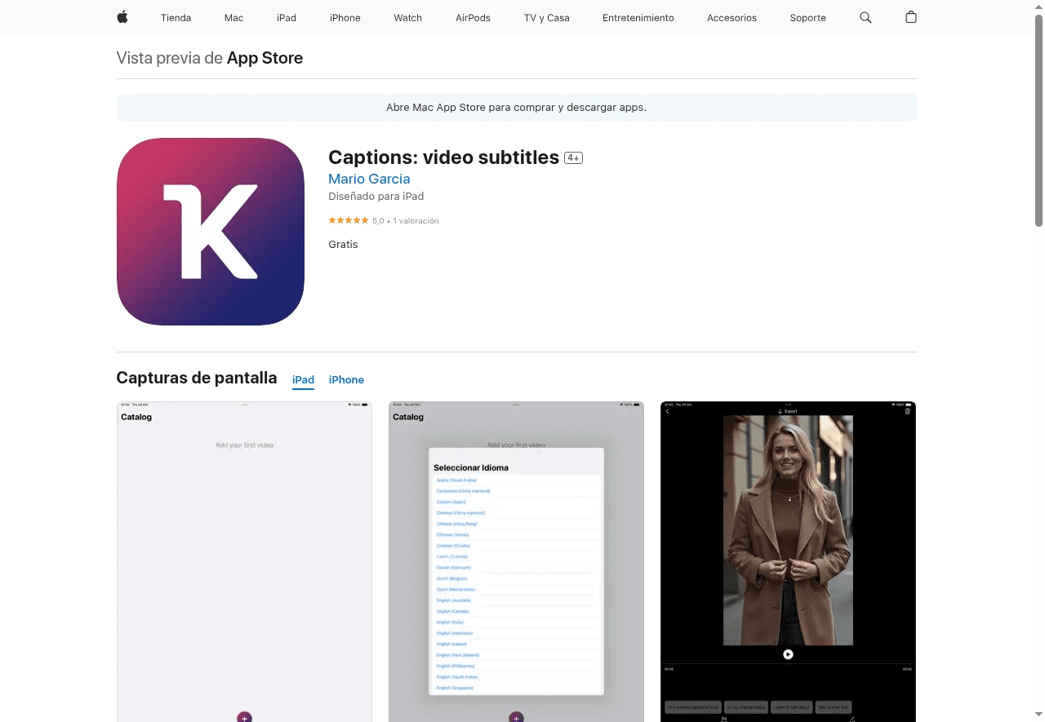
Task: Open the Watch menu item
Action: point(407,17)
